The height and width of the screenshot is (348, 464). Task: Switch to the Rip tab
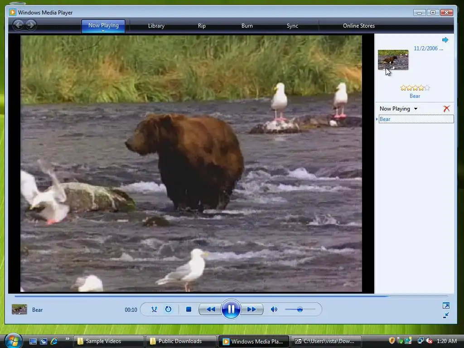(202, 26)
